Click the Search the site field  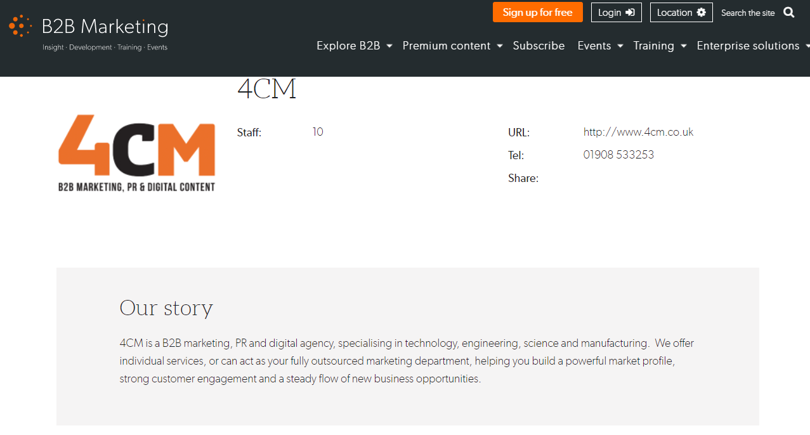click(x=748, y=13)
